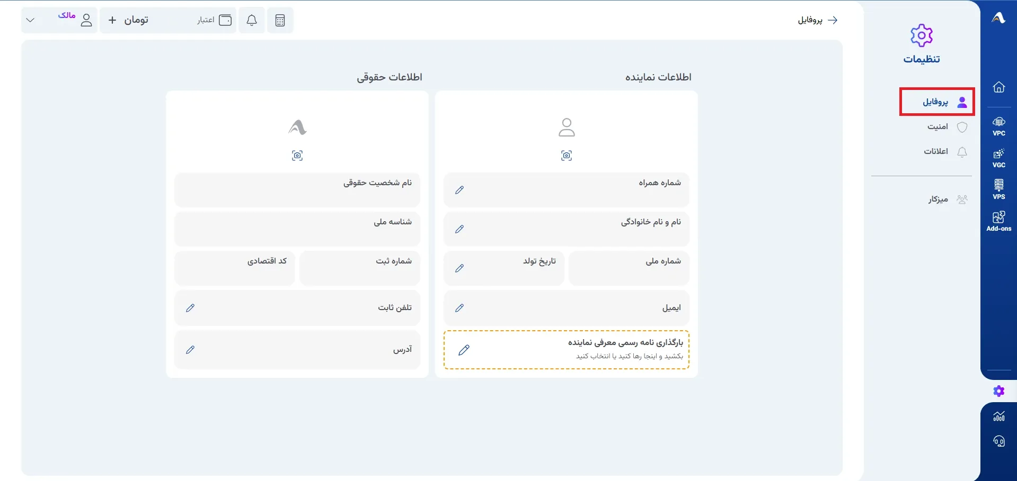The width and height of the screenshot is (1017, 481).
Task: Click the purple settings gear in the sidebar
Action: point(998,391)
